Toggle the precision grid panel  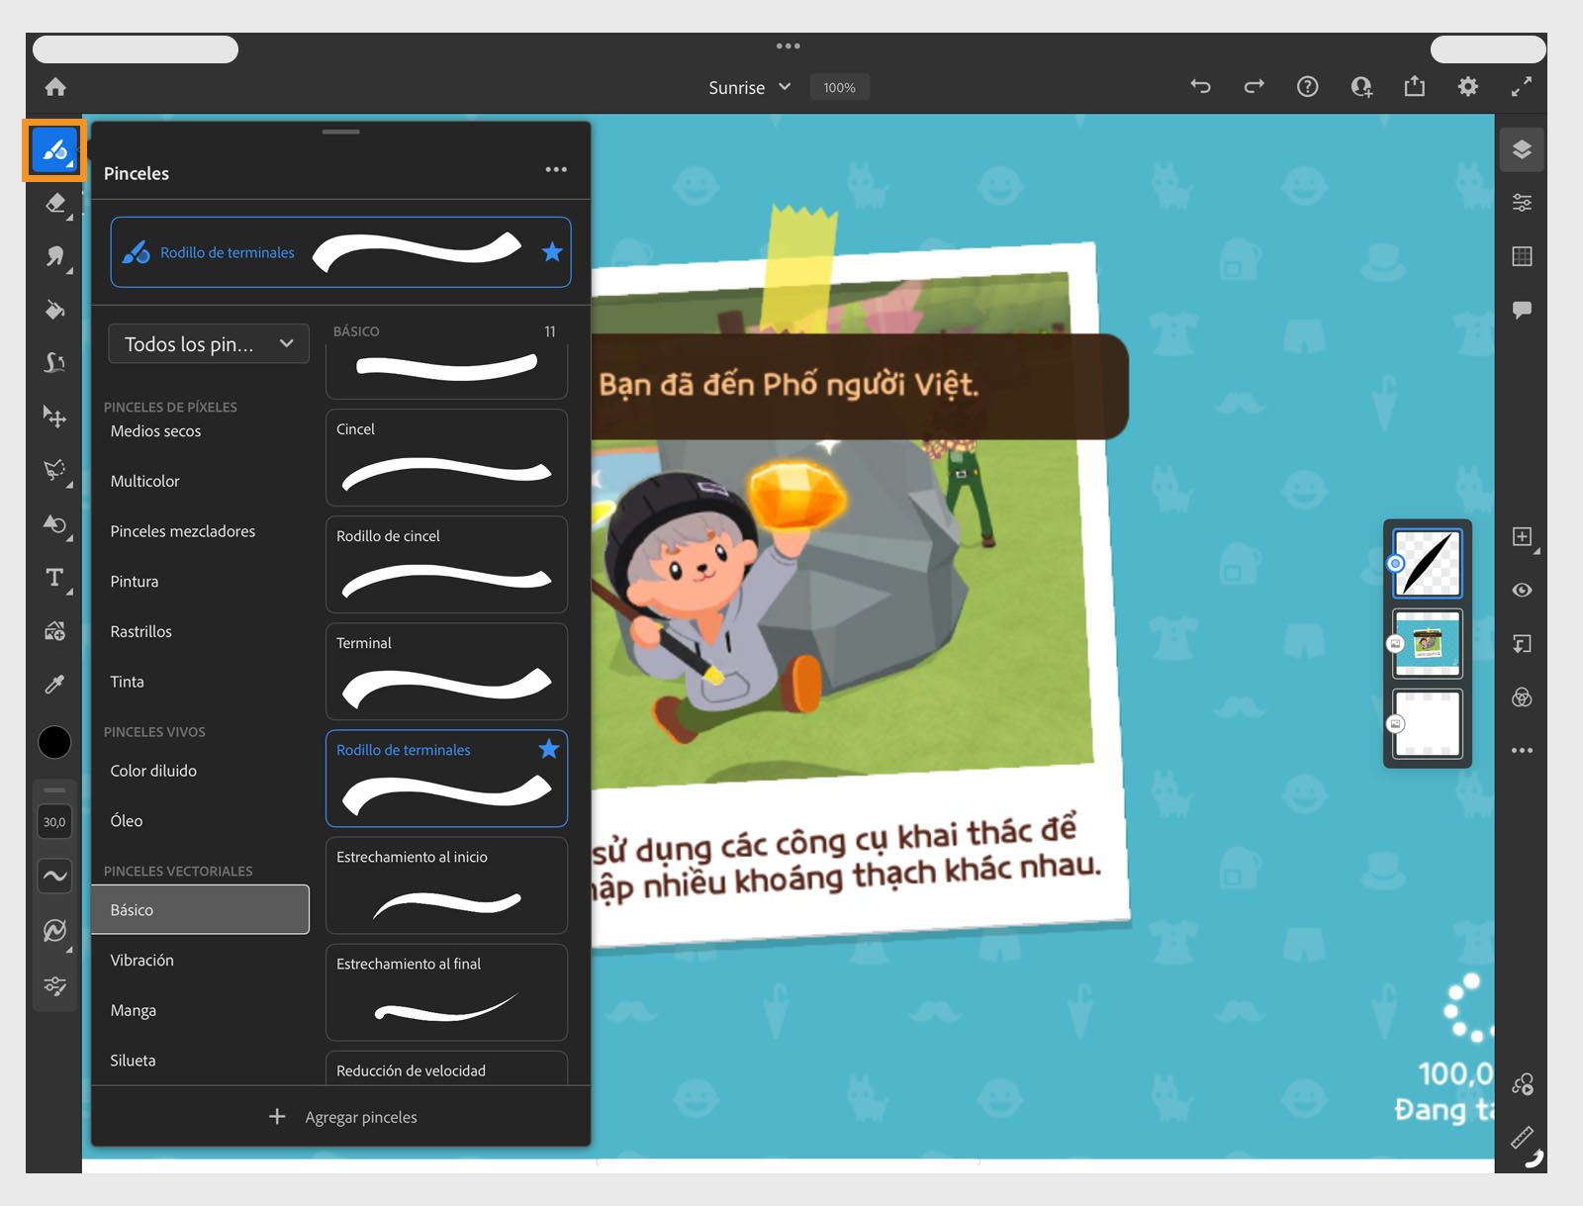pyautogui.click(x=1522, y=256)
